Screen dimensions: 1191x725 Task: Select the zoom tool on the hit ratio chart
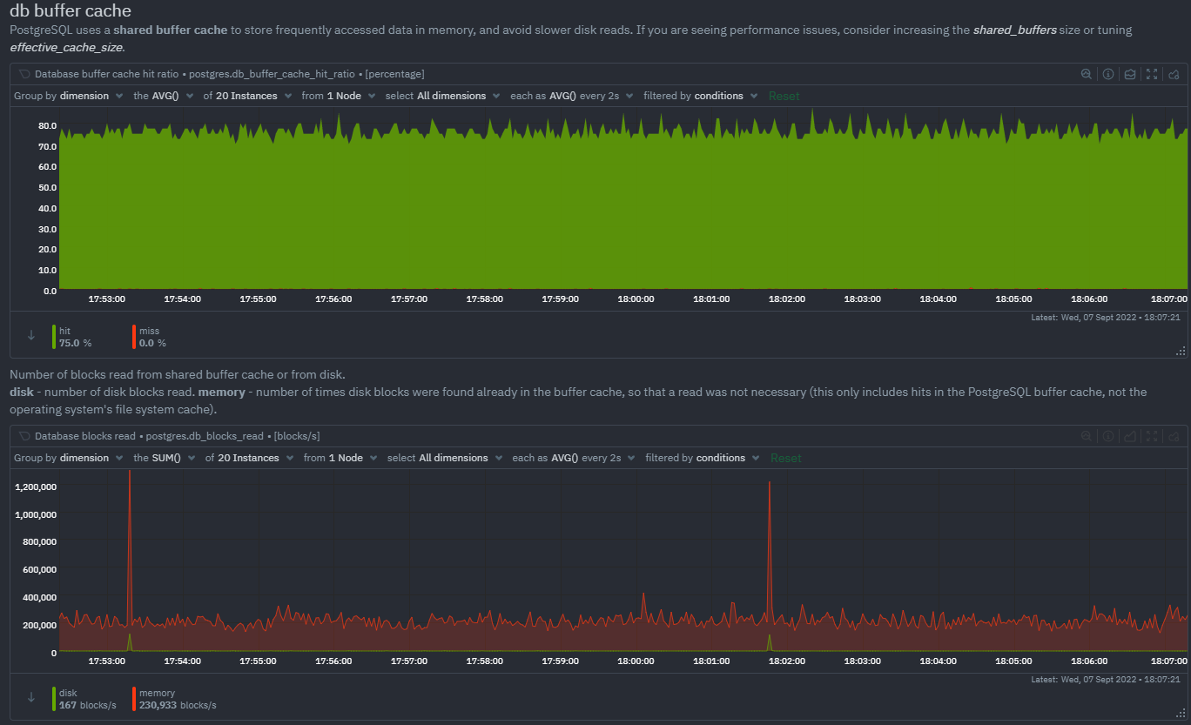point(1087,74)
